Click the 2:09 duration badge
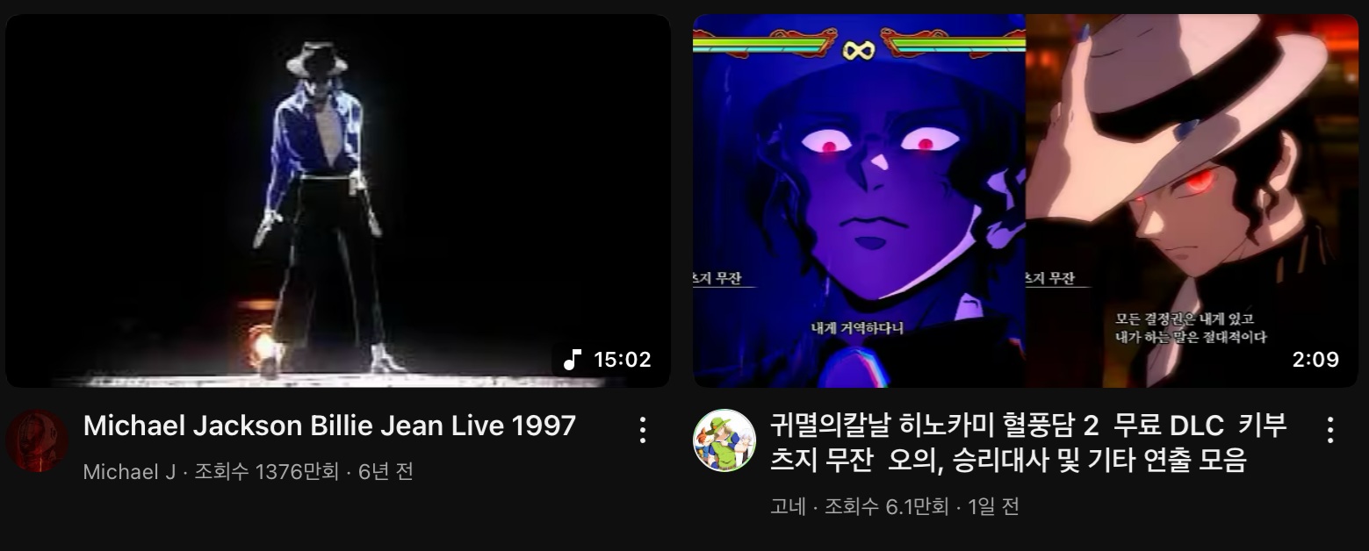 click(x=1315, y=360)
